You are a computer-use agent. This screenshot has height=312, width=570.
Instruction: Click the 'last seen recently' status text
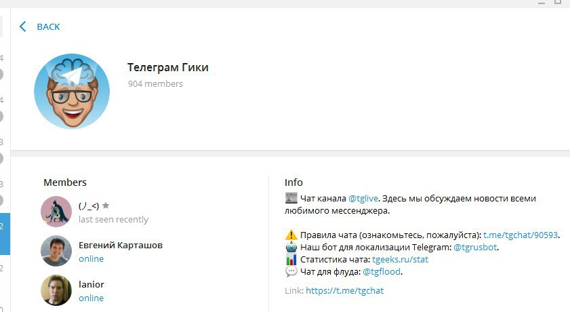coord(113,219)
